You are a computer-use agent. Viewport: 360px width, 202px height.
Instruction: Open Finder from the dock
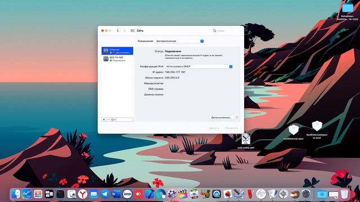[x=16, y=194]
